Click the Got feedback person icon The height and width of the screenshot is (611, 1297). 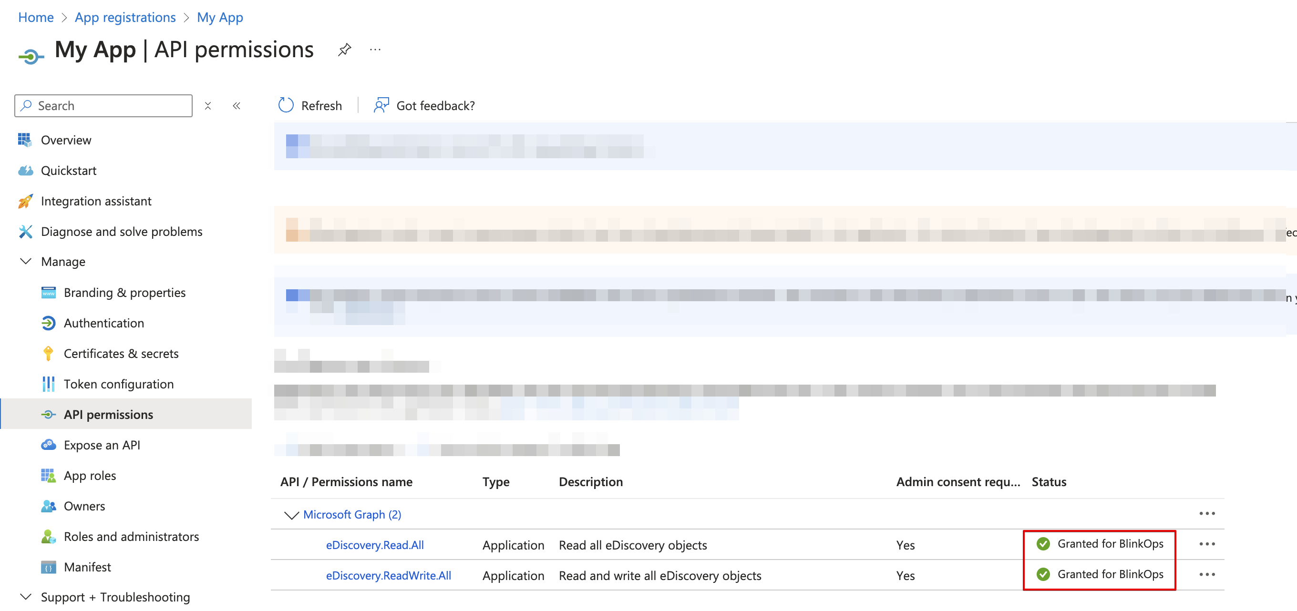(381, 105)
